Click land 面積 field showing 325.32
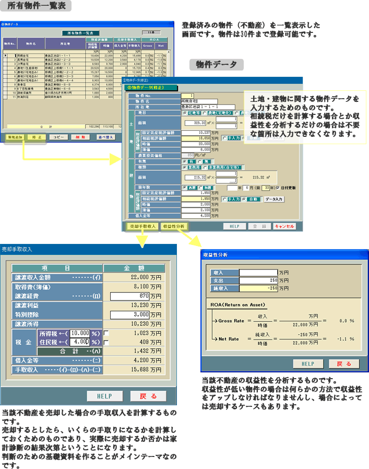The image size is (369, 469). [196, 123]
